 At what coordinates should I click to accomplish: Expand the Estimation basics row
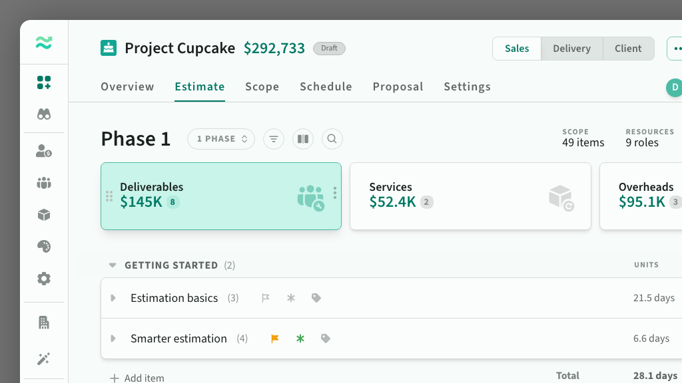(x=113, y=298)
